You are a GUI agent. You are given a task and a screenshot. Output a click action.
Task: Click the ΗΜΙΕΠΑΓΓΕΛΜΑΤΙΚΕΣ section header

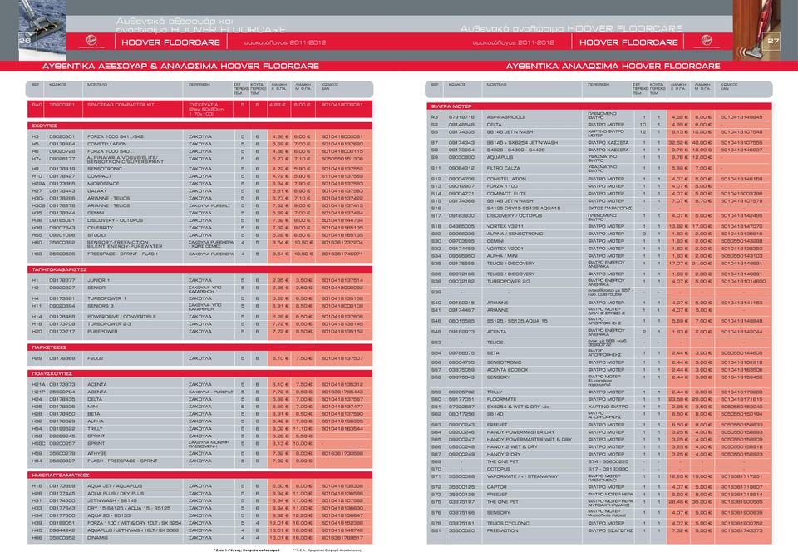(199, 475)
